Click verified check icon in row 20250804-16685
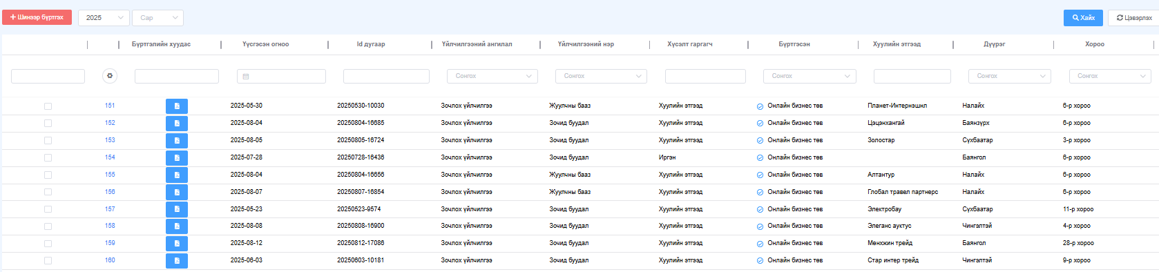 point(760,124)
